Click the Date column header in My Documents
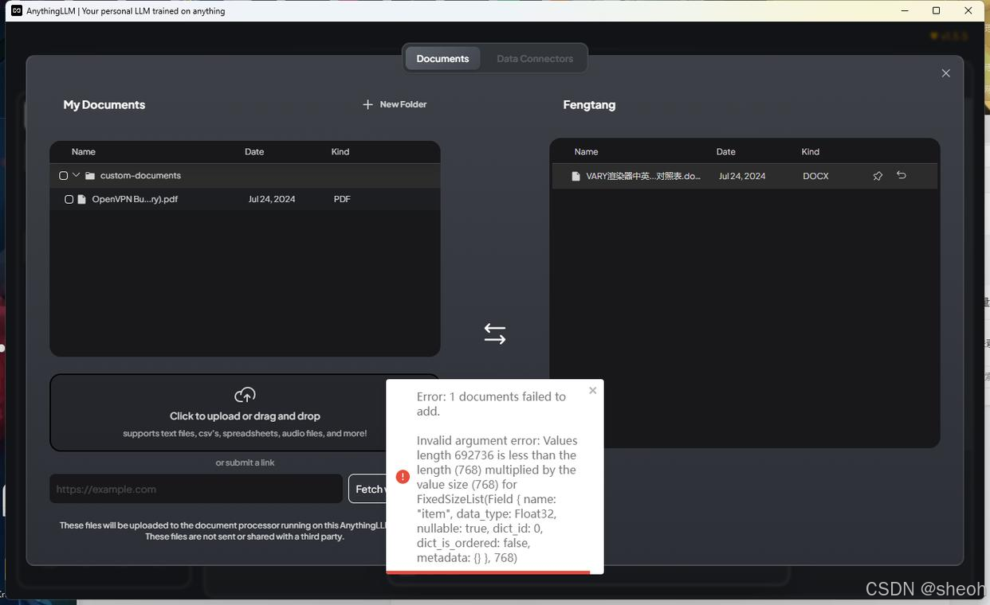990x605 pixels. point(254,151)
